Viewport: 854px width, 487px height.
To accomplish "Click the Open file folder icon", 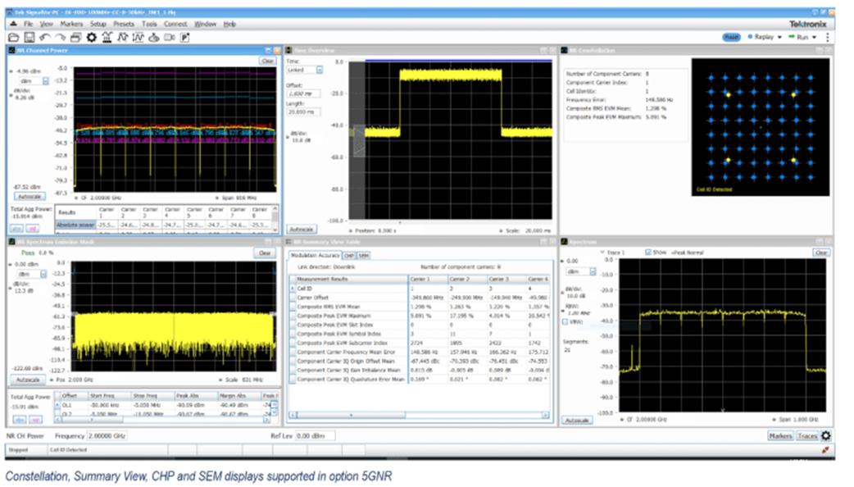I will pyautogui.click(x=13, y=38).
